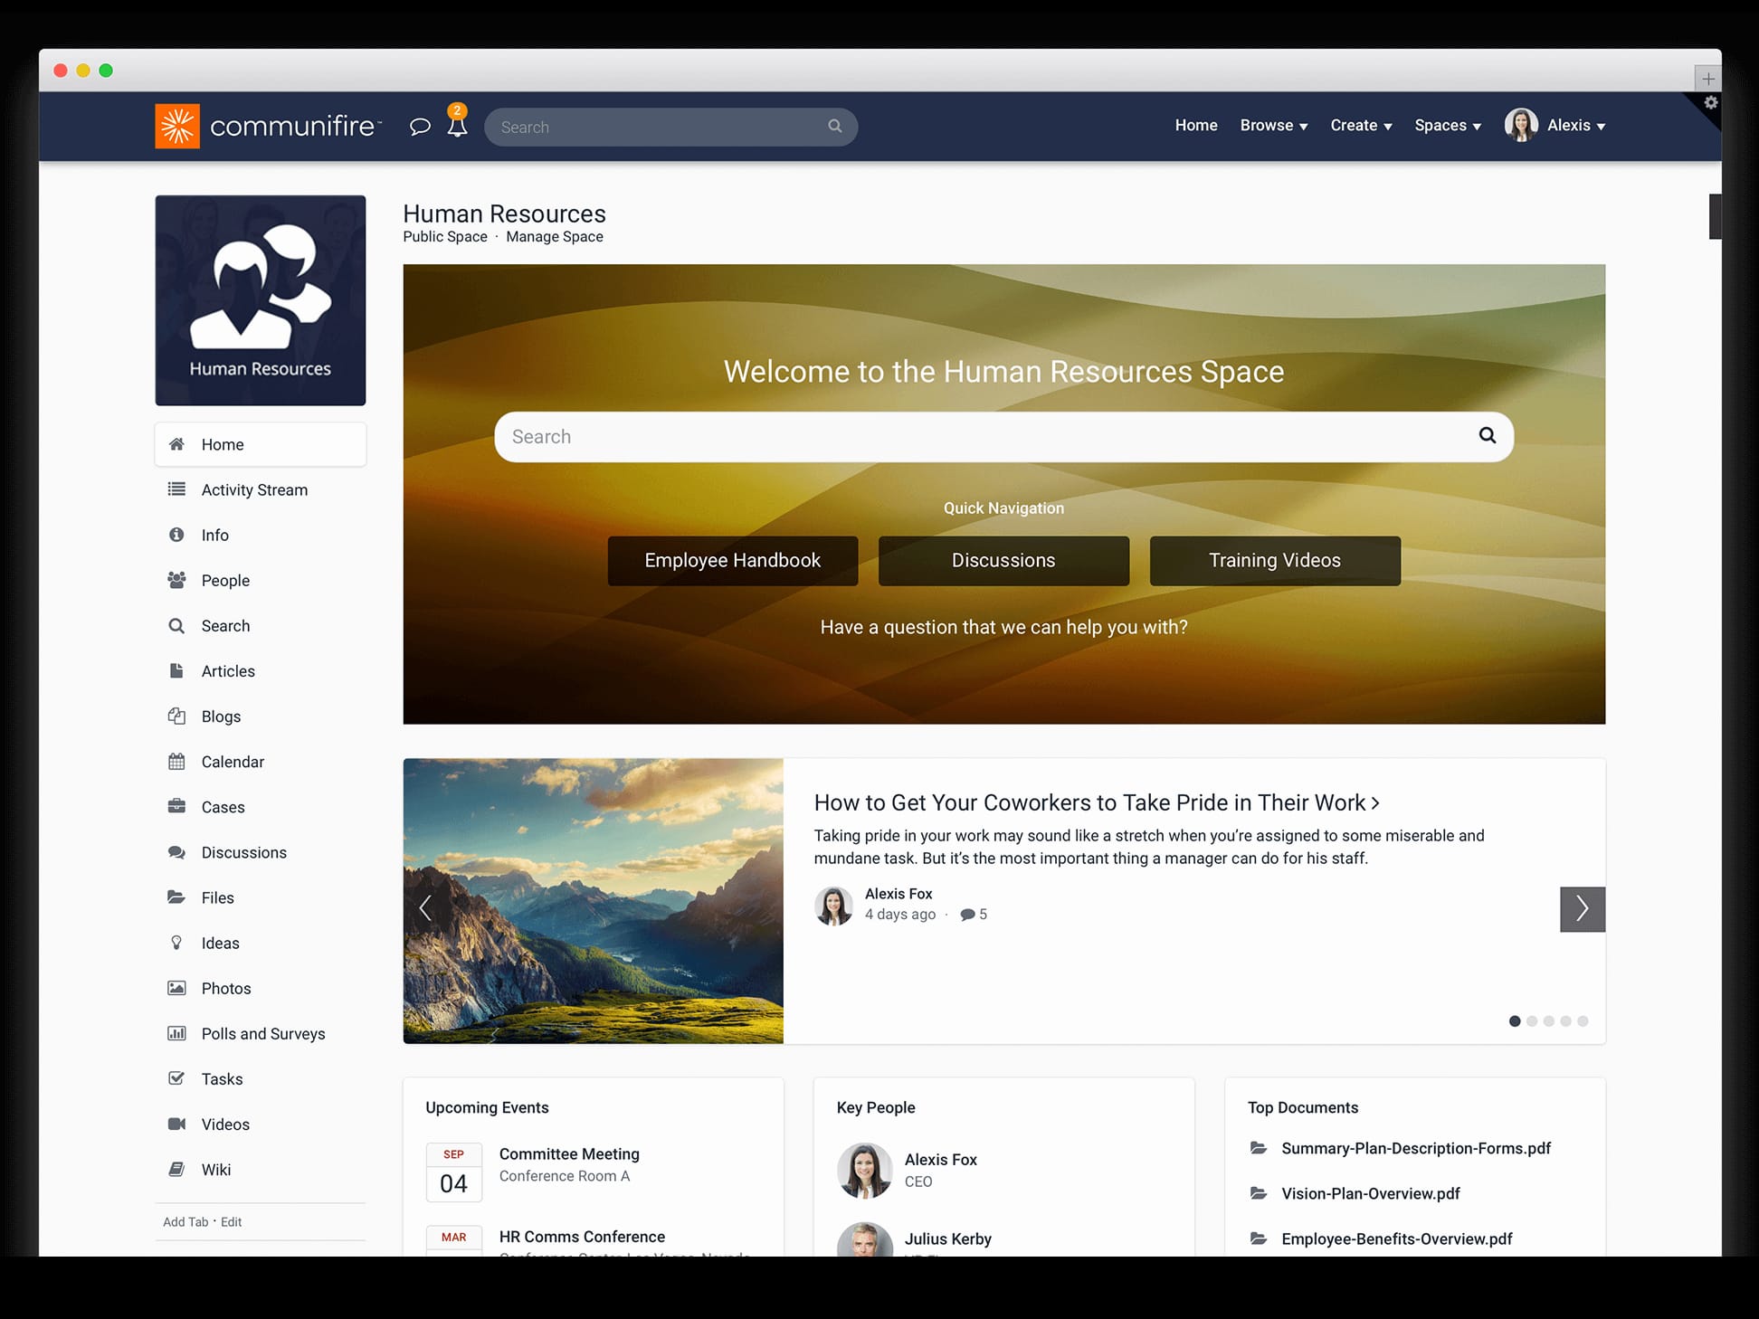Click the Tasks checkmark icon

pos(176,1078)
